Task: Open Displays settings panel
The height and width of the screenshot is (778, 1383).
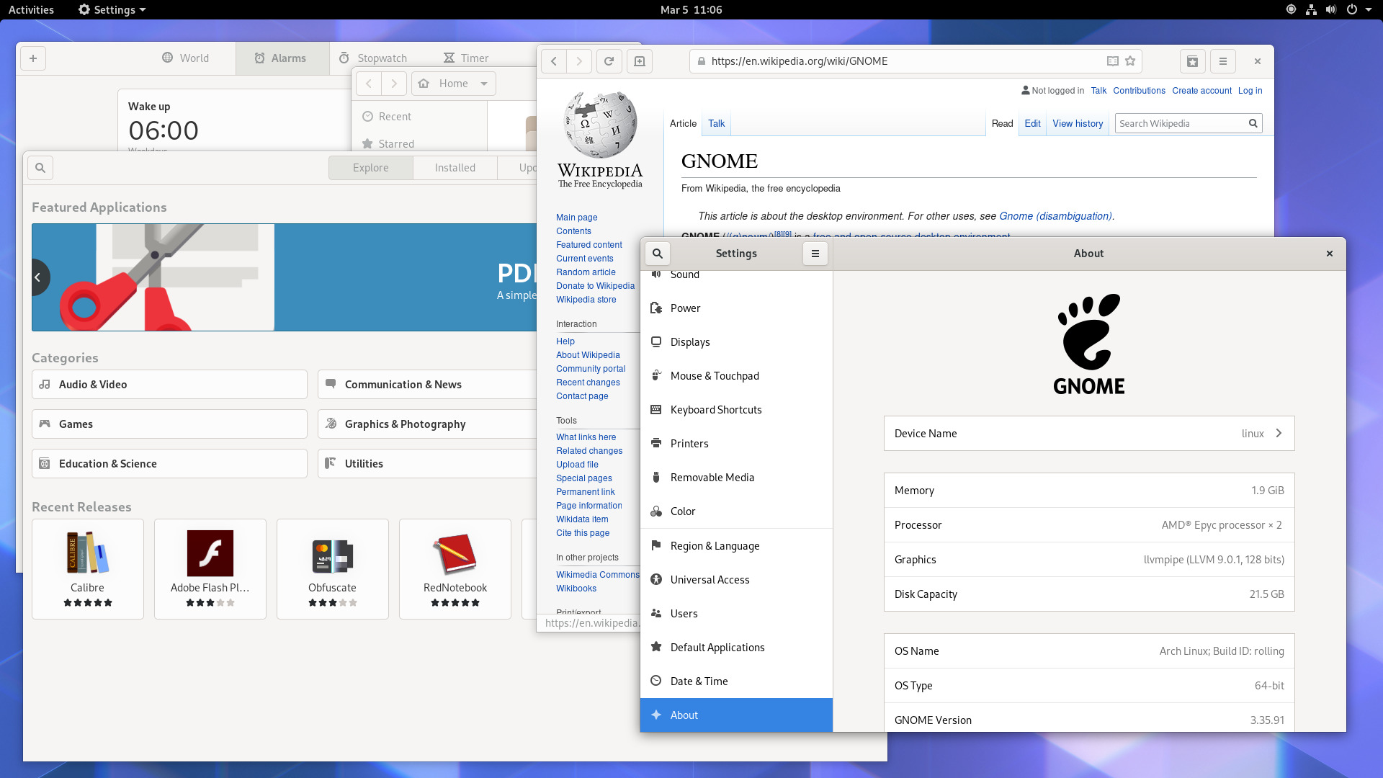Action: tap(736, 342)
